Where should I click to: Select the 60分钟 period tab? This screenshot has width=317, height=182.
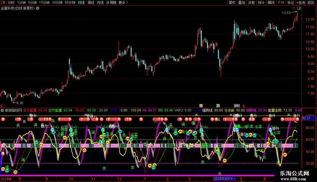click(x=70, y=3)
